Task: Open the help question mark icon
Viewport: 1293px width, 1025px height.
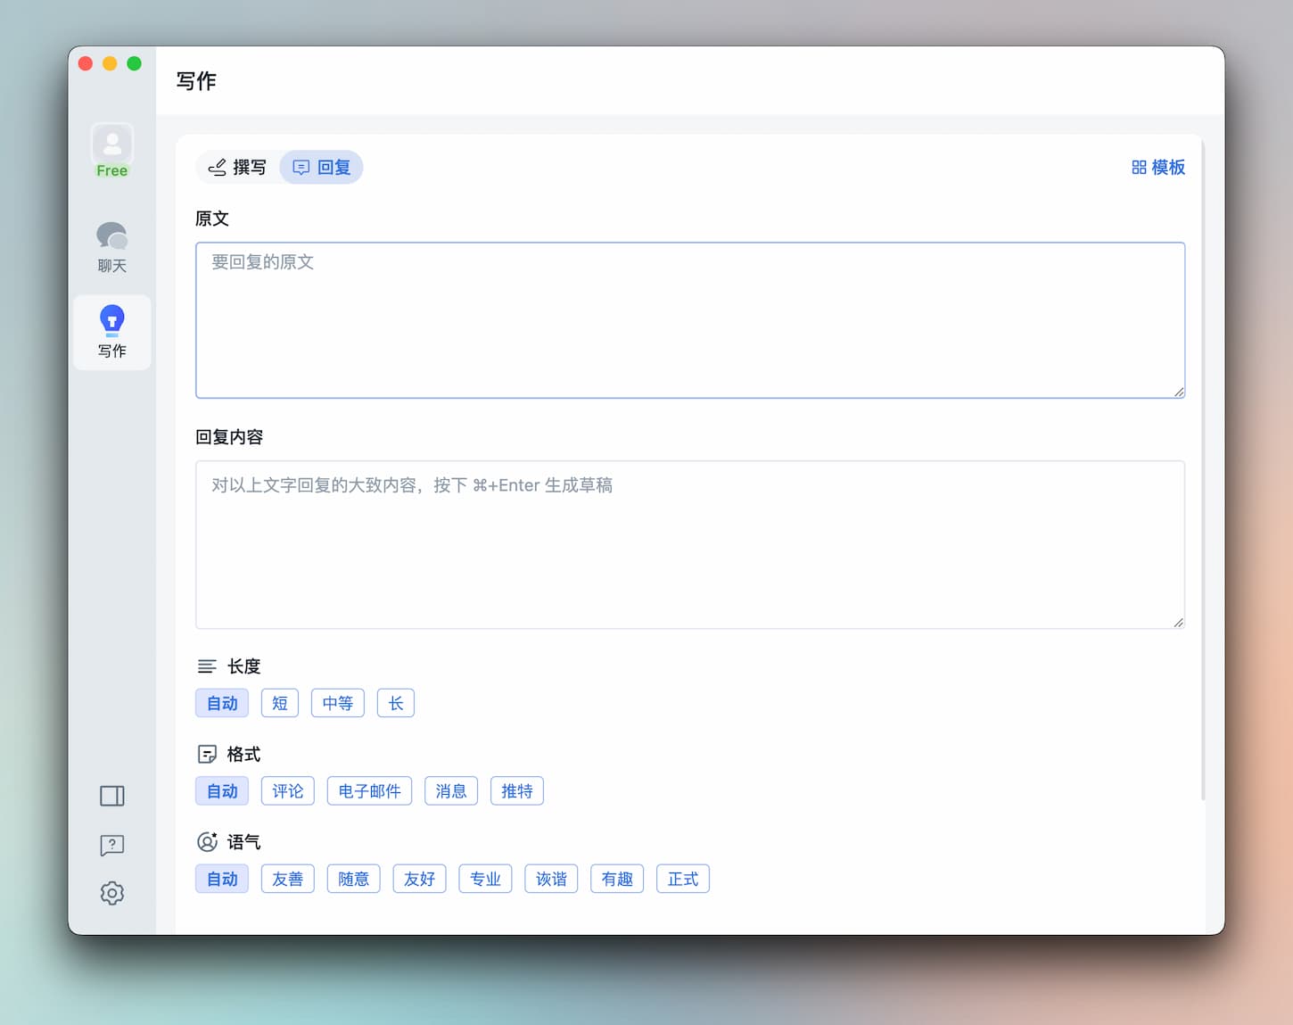Action: [112, 845]
